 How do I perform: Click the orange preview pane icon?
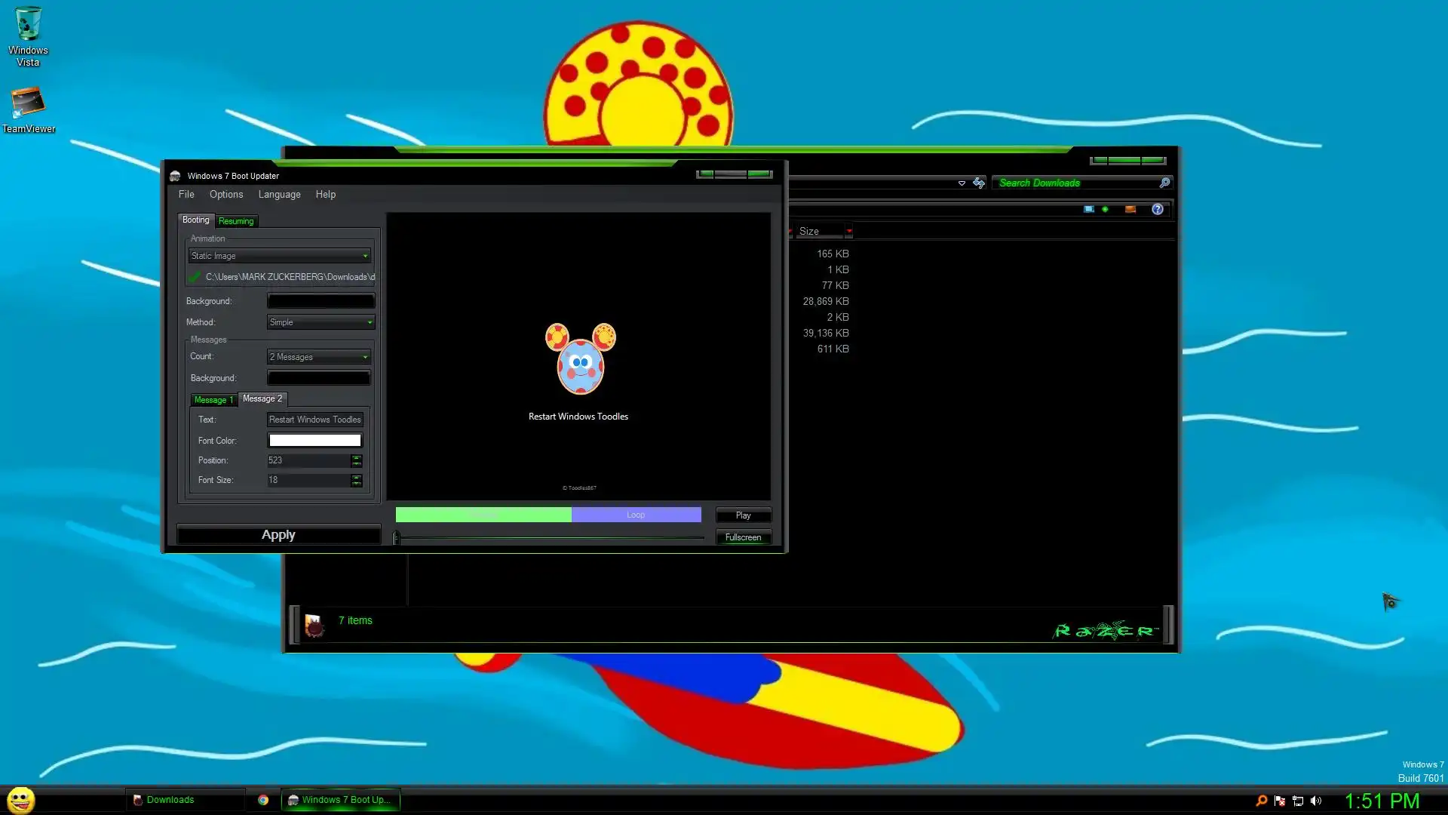1130,209
